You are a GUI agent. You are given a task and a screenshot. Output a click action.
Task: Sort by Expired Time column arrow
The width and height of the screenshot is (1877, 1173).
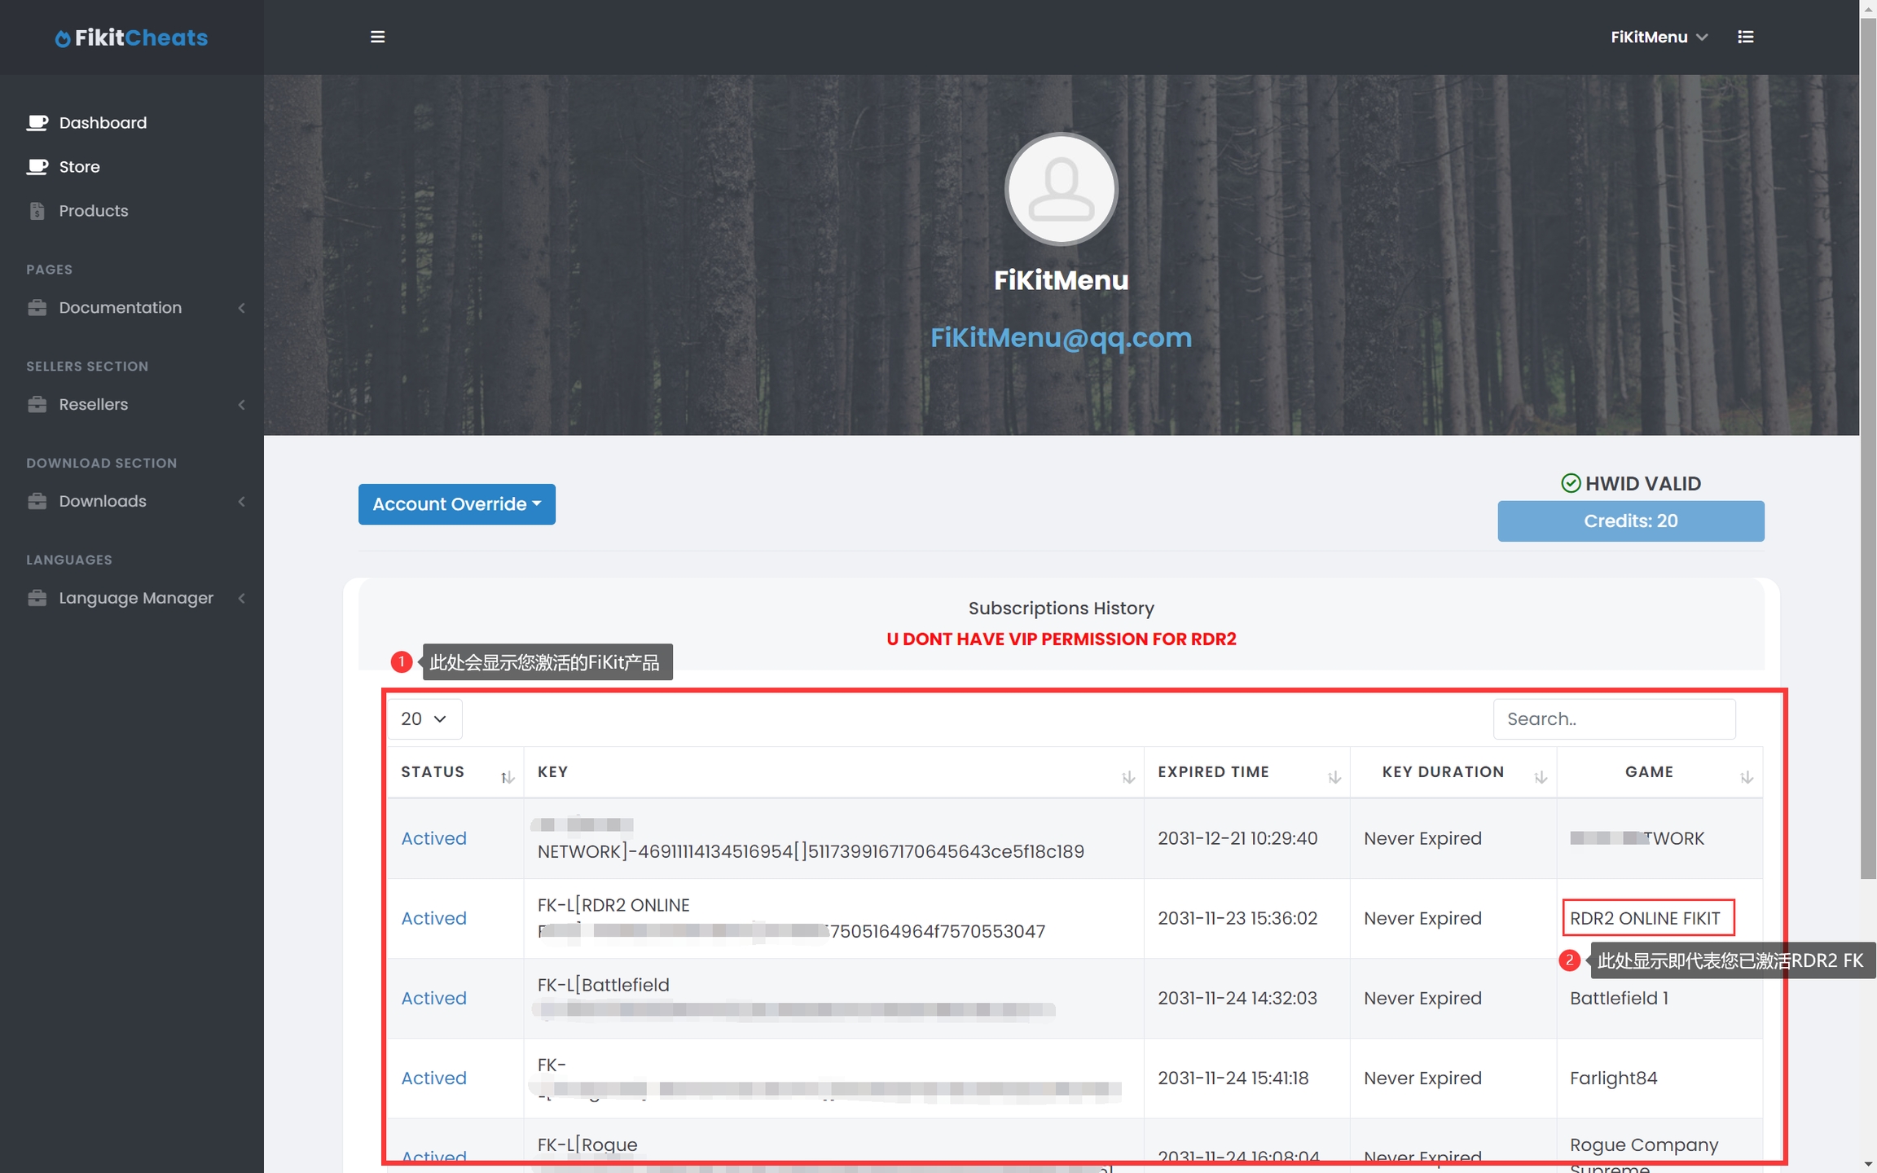click(1334, 776)
